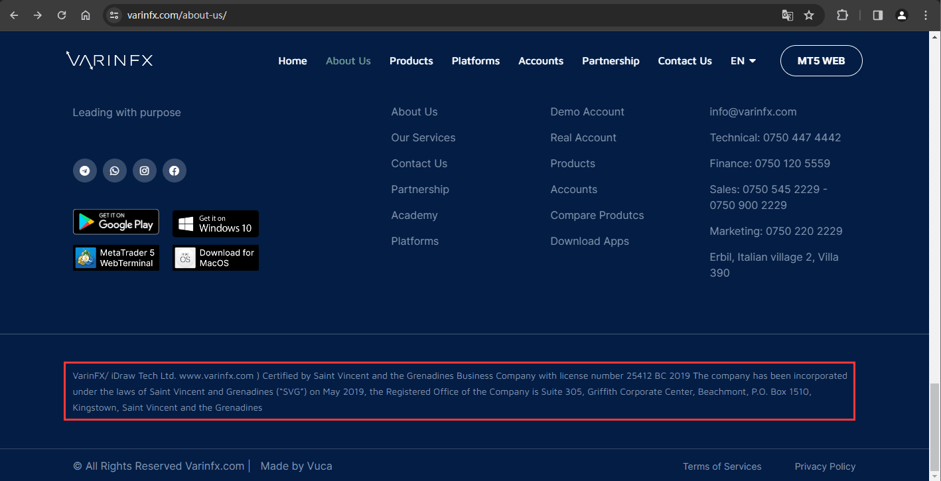Open About Us in the top navigation
Viewport: 941px width, 481px height.
pyautogui.click(x=348, y=61)
